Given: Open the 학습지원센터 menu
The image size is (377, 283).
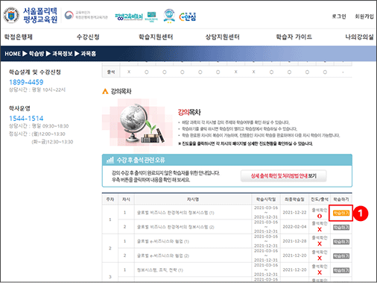Looking at the screenshot, I should (156, 37).
